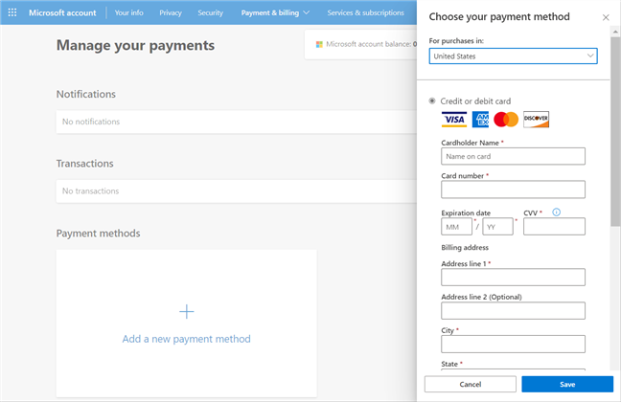Expand the Payment & billing menu
Image resolution: width=621 pixels, height=402 pixels.
click(275, 12)
